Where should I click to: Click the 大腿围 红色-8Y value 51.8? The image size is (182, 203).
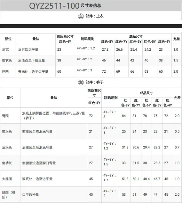125,179
